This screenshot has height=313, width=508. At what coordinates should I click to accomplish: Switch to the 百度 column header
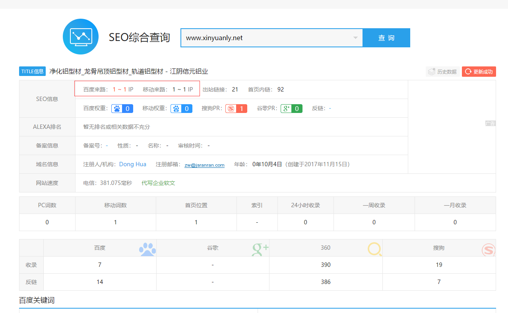pyautogui.click(x=99, y=248)
